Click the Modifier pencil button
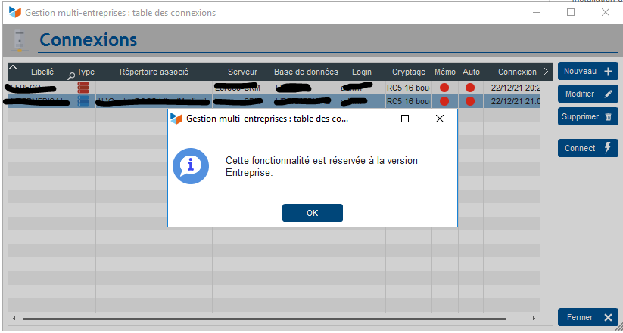 [x=589, y=94]
